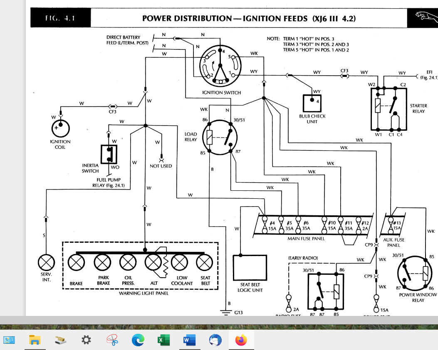
Task: Switch to the Firefox window
Action: [x=241, y=340]
